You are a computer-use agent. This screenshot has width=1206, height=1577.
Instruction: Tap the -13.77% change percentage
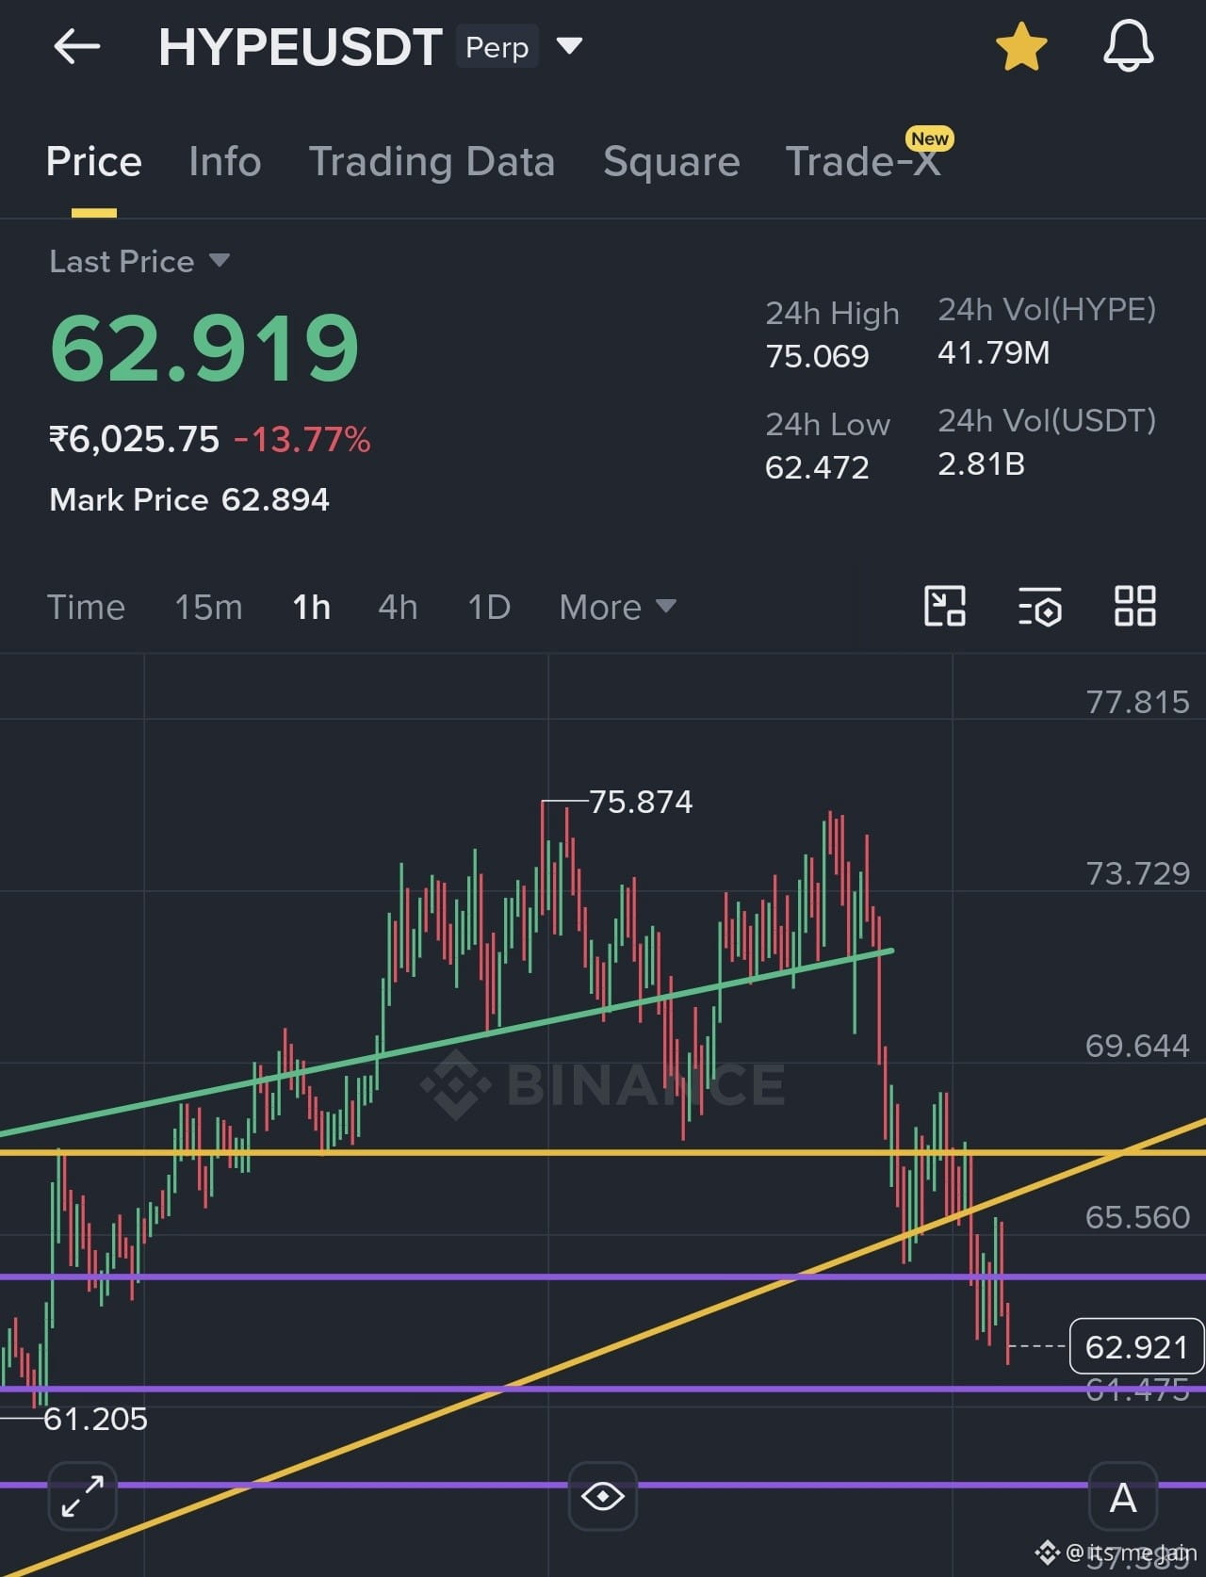pyautogui.click(x=302, y=439)
